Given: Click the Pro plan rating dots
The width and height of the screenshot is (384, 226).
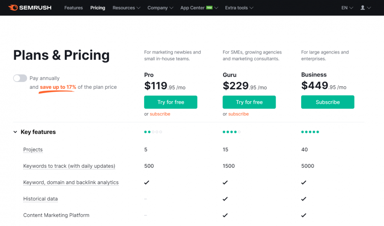Looking at the screenshot, I should tap(153, 132).
